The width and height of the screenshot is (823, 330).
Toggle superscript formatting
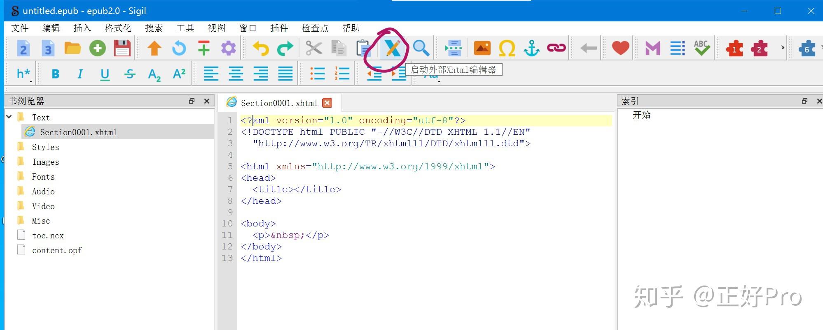click(x=179, y=74)
